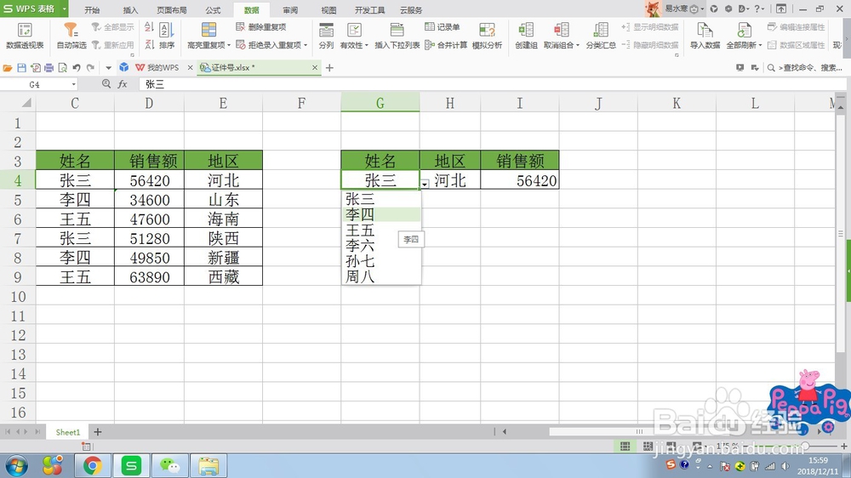Switch to page break preview in status bar
This screenshot has width=851, height=478.
[648, 446]
